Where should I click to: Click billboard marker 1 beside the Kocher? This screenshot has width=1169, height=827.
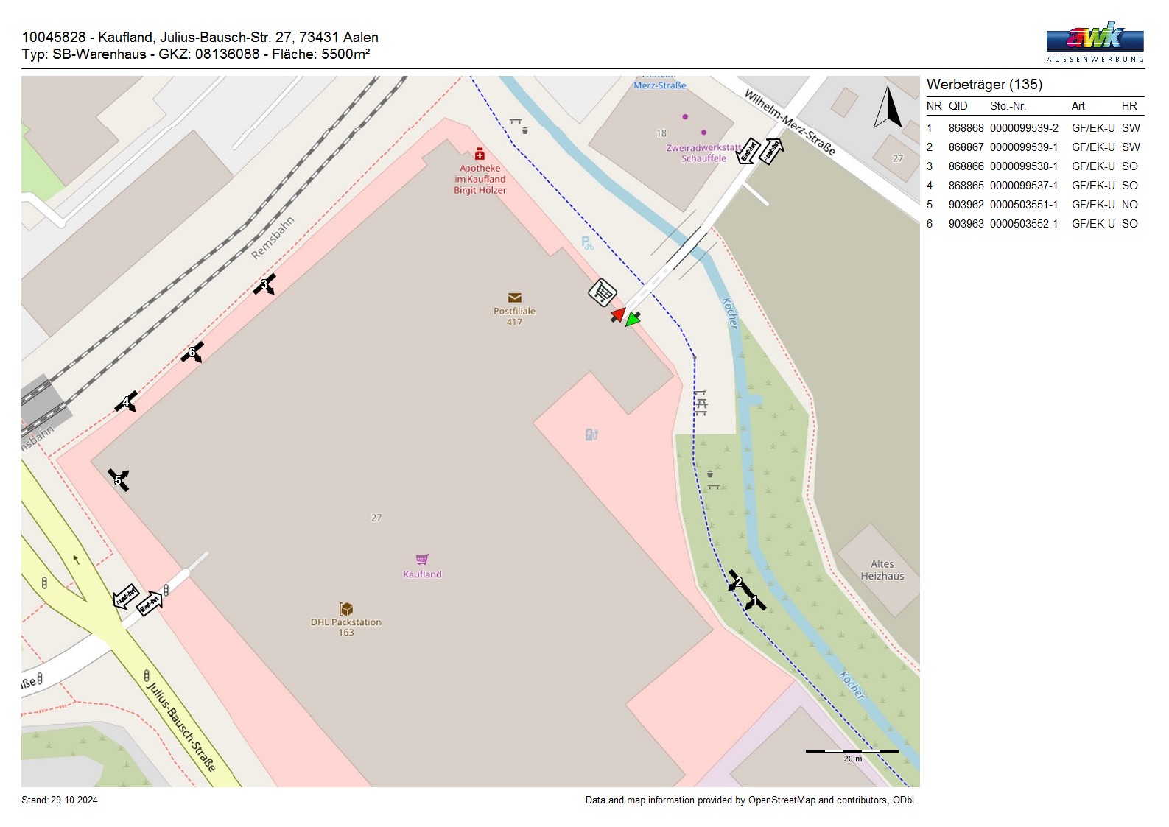(x=754, y=601)
